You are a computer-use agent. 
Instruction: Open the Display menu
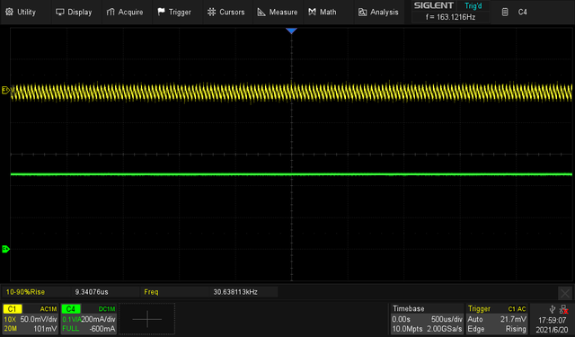tap(74, 12)
